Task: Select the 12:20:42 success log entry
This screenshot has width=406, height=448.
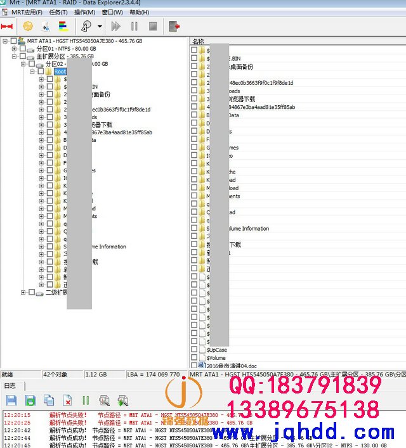Action: tap(128, 430)
